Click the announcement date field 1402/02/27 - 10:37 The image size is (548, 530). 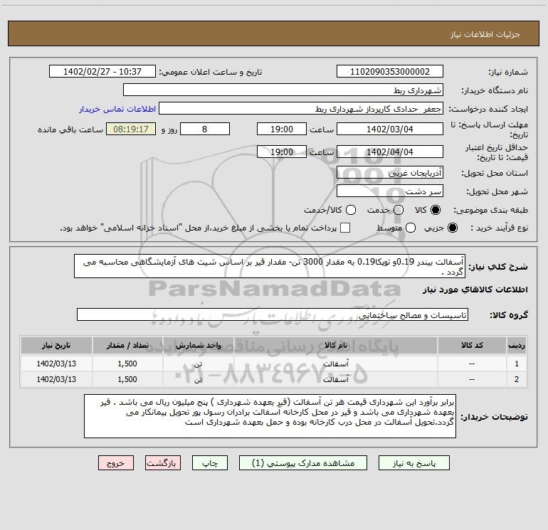102,71
